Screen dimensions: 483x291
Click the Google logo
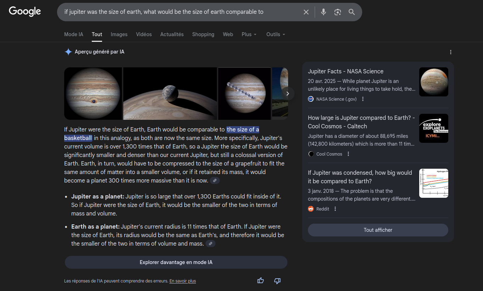point(25,11)
